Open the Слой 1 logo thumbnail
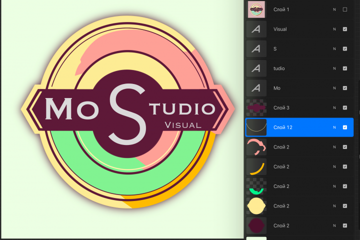Screen dimensions: 360x240 coord(256,9)
